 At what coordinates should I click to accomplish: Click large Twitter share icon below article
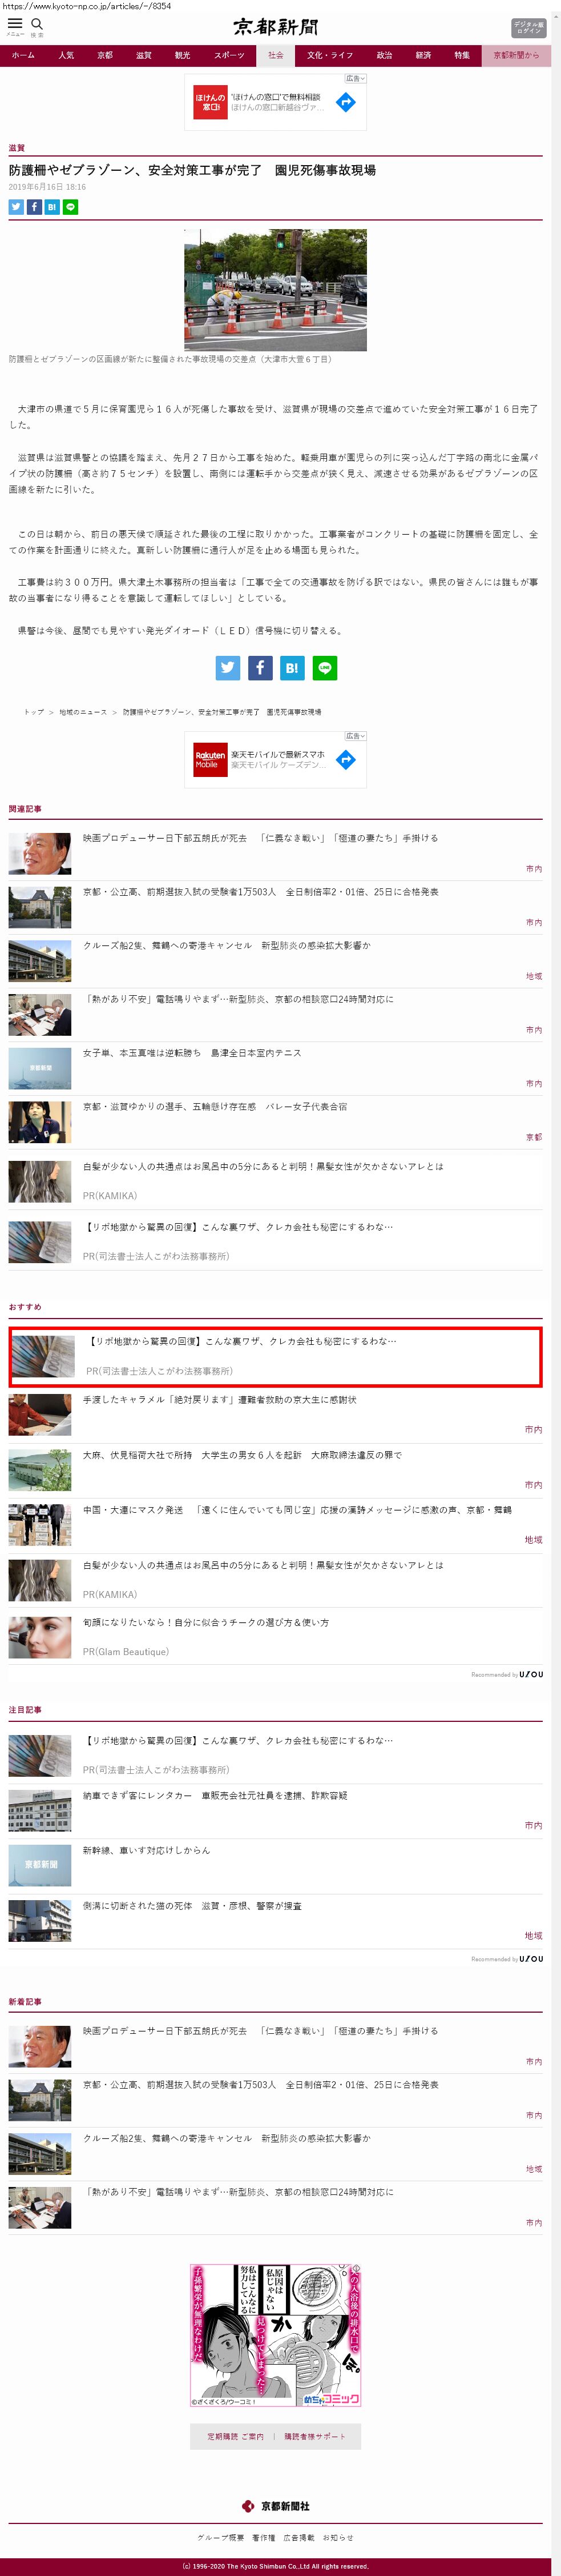(x=228, y=667)
